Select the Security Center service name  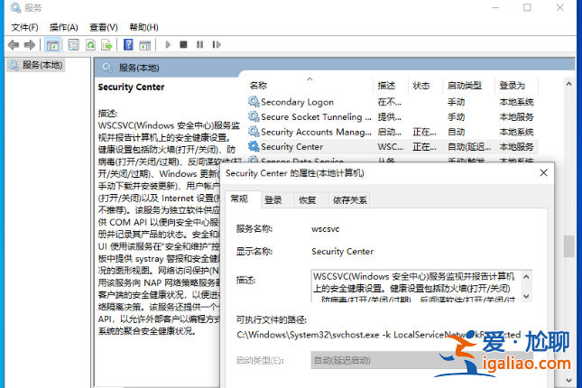(291, 147)
